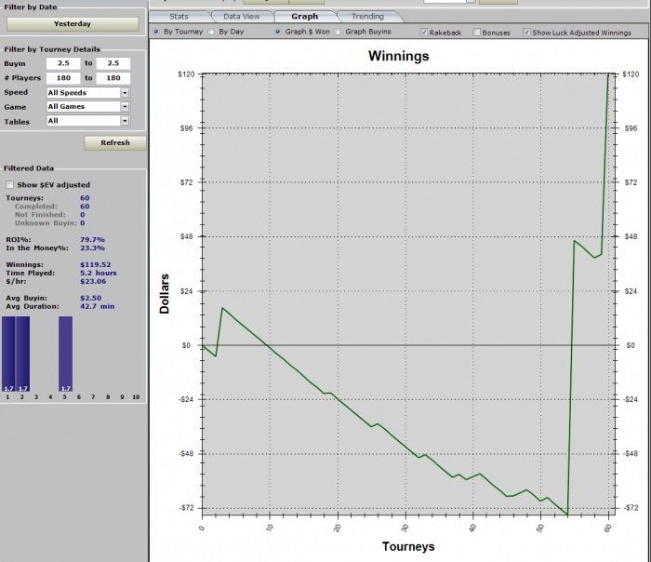The height and width of the screenshot is (562, 651).
Task: Select the By Tourney radio button
Action: 156,32
